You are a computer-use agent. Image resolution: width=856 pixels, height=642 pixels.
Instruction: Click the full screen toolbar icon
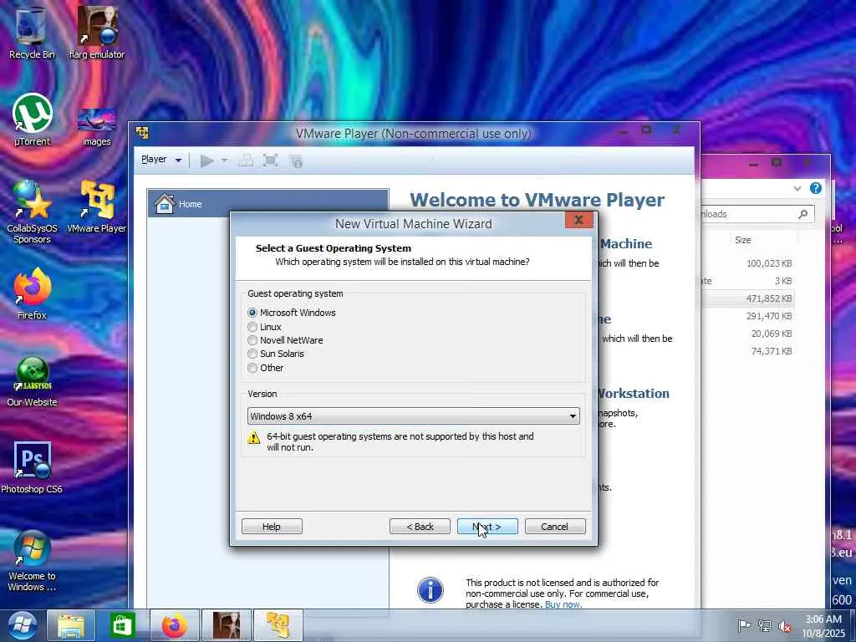click(x=270, y=160)
